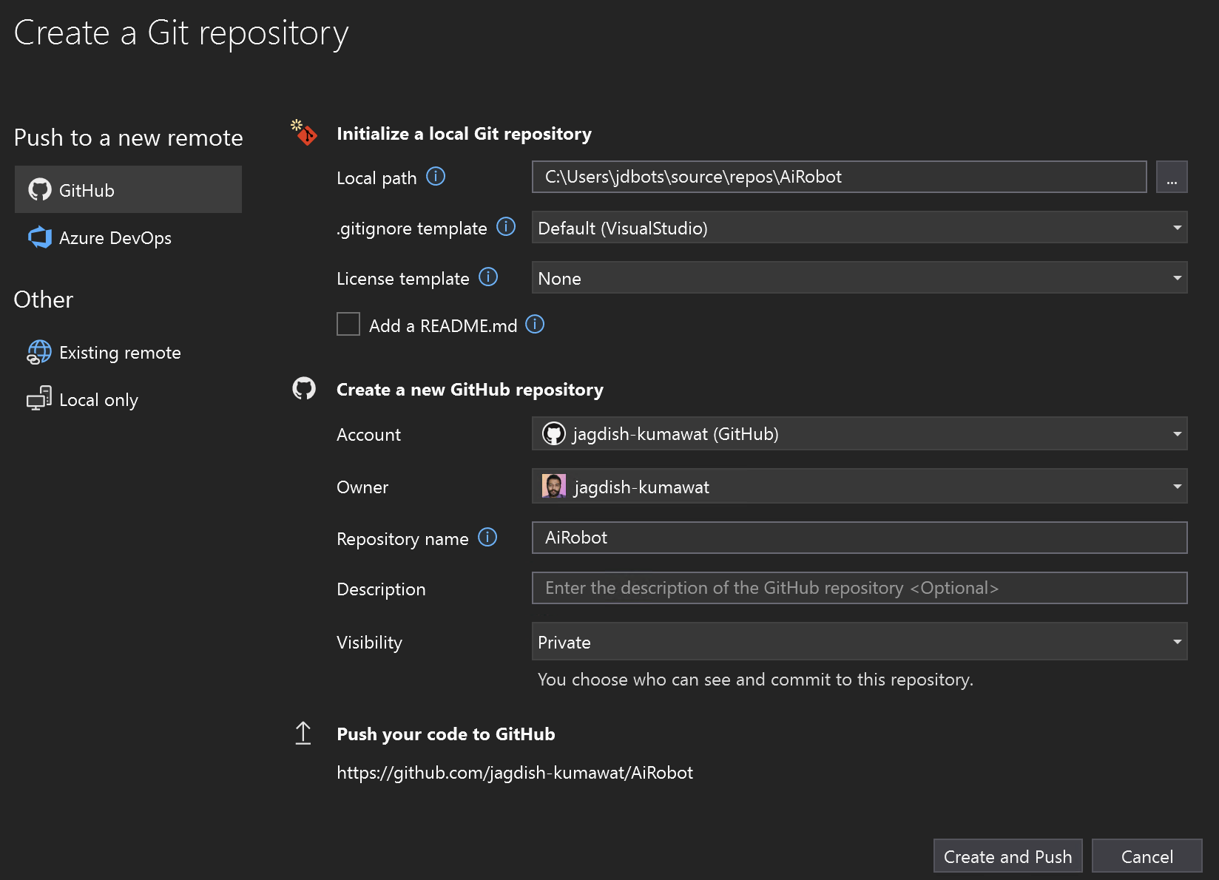Open the License template dropdown
The width and height of the screenshot is (1219, 880).
point(1176,277)
